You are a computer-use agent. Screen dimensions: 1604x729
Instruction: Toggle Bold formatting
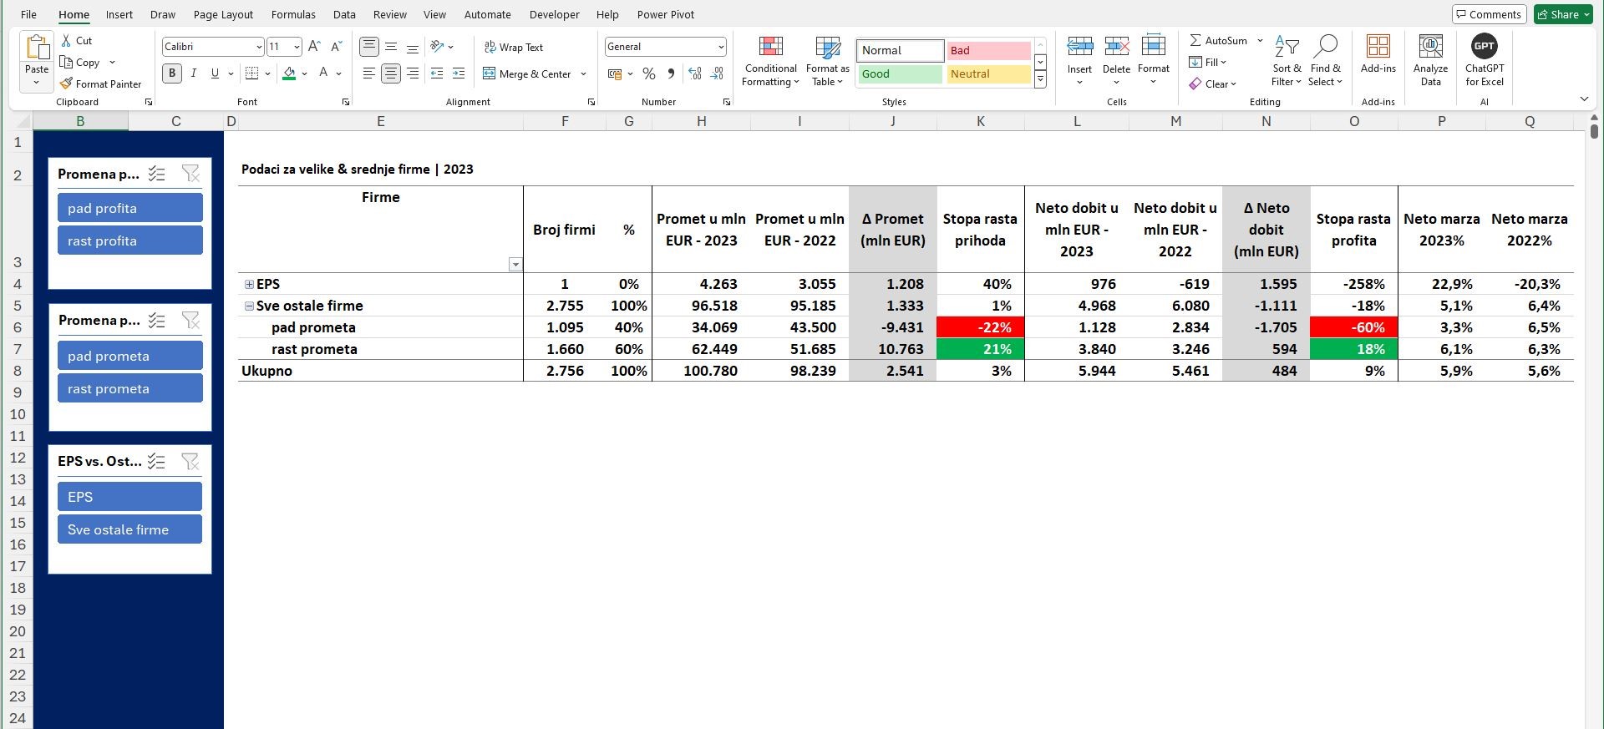pos(172,73)
